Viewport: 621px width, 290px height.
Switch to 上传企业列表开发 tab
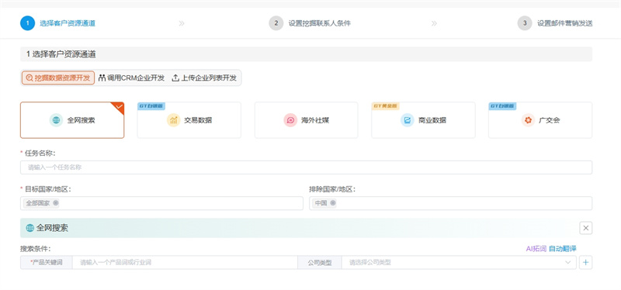coord(204,78)
